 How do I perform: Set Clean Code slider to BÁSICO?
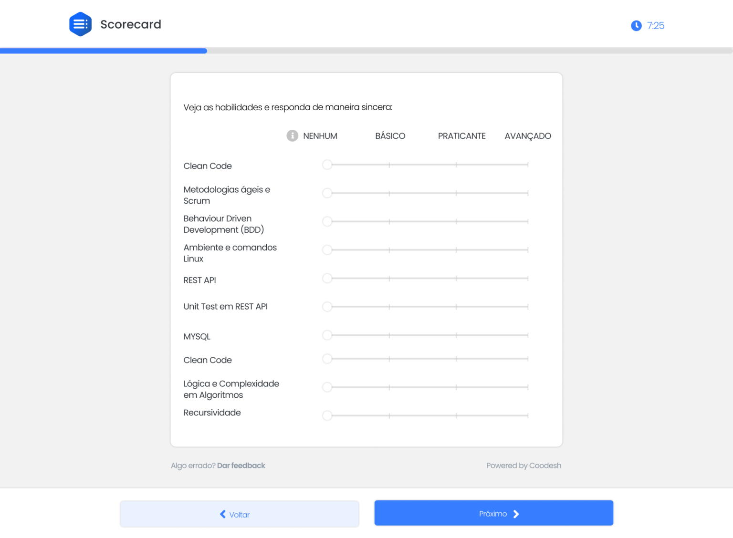pos(389,165)
